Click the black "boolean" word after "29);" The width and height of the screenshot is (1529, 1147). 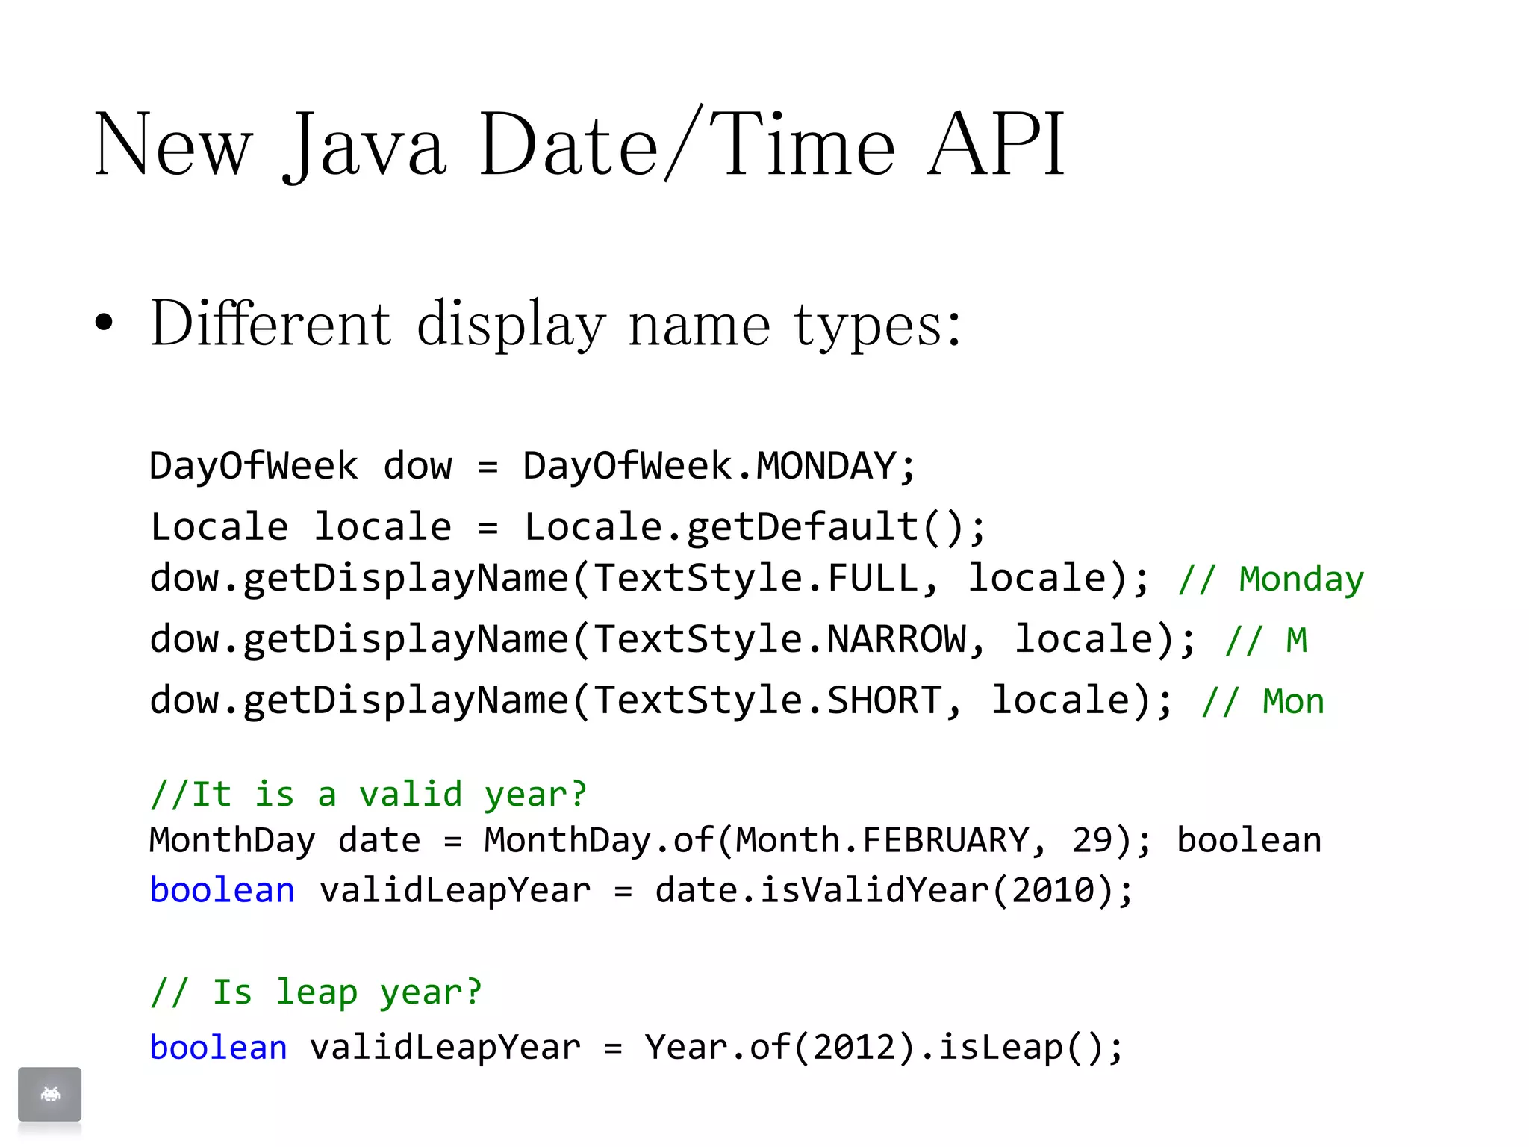[1249, 840]
